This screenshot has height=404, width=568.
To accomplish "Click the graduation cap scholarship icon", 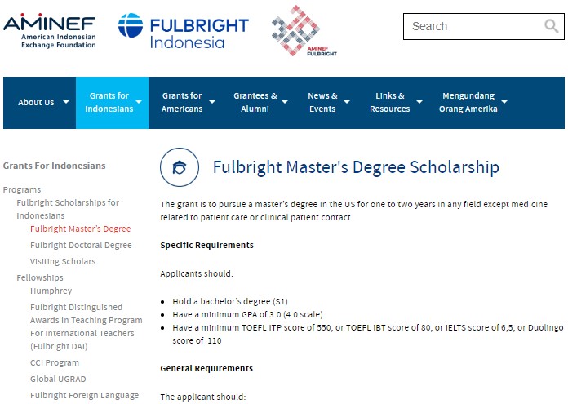I will pos(177,166).
